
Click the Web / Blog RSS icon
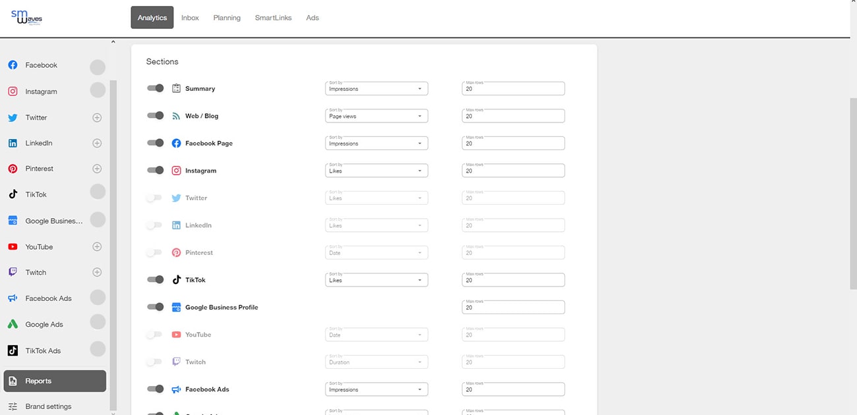tap(176, 116)
